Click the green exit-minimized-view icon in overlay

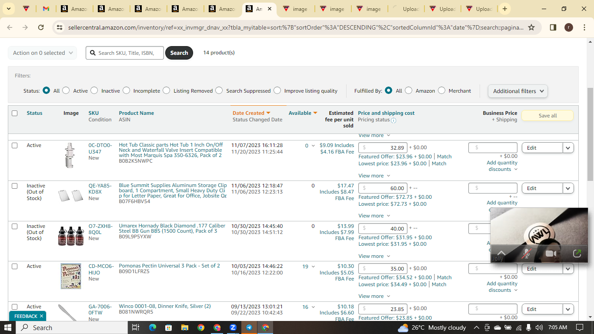click(x=577, y=254)
